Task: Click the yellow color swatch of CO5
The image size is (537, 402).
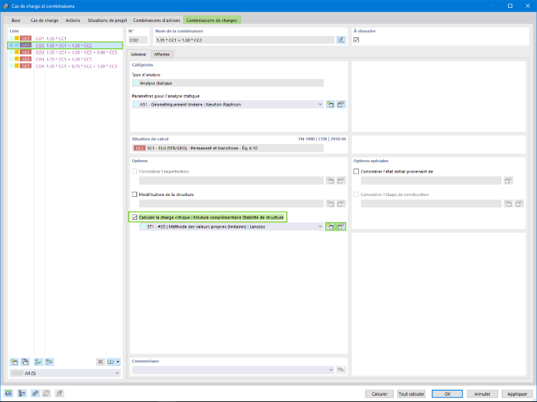Action: pyautogui.click(x=16, y=66)
